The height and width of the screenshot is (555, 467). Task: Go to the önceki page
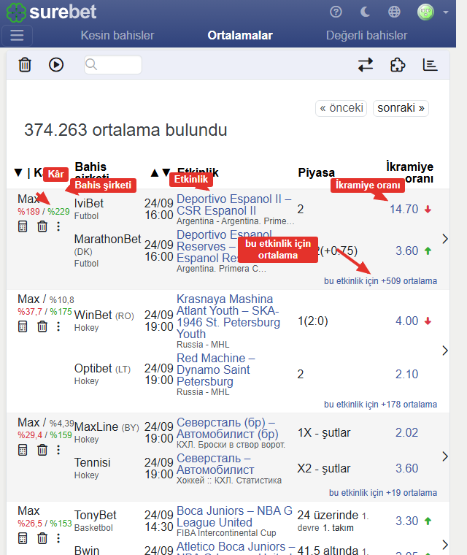[x=341, y=108]
